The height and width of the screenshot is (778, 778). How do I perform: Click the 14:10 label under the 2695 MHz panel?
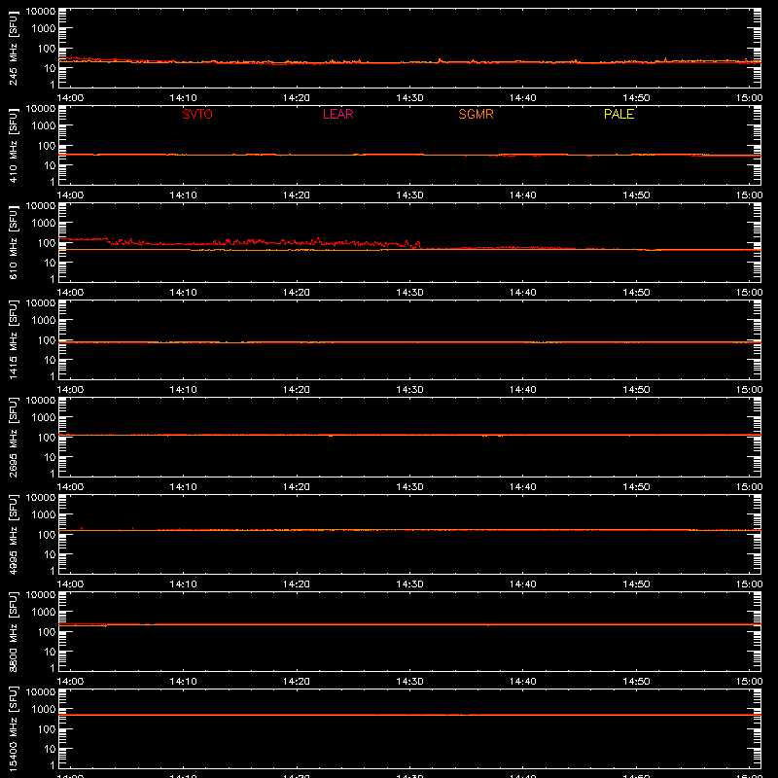[x=183, y=487]
